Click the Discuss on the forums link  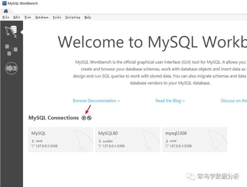234,101
